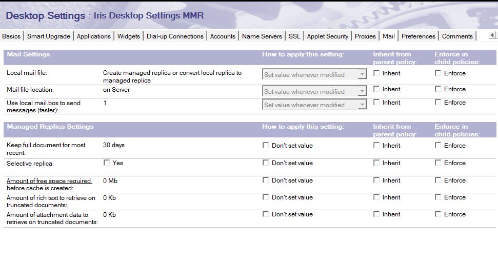Tick Don't set value for free space required
The image size is (498, 262).
click(x=266, y=180)
